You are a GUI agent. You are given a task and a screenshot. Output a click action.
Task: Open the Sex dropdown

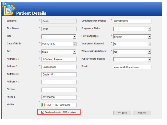point(74,52)
